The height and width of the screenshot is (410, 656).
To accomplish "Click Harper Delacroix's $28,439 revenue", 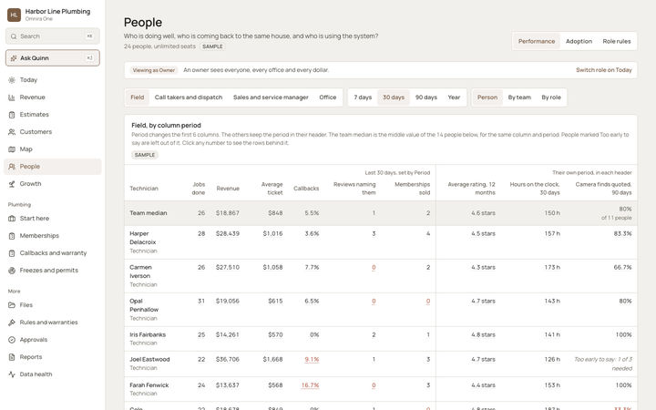I will pos(228,234).
